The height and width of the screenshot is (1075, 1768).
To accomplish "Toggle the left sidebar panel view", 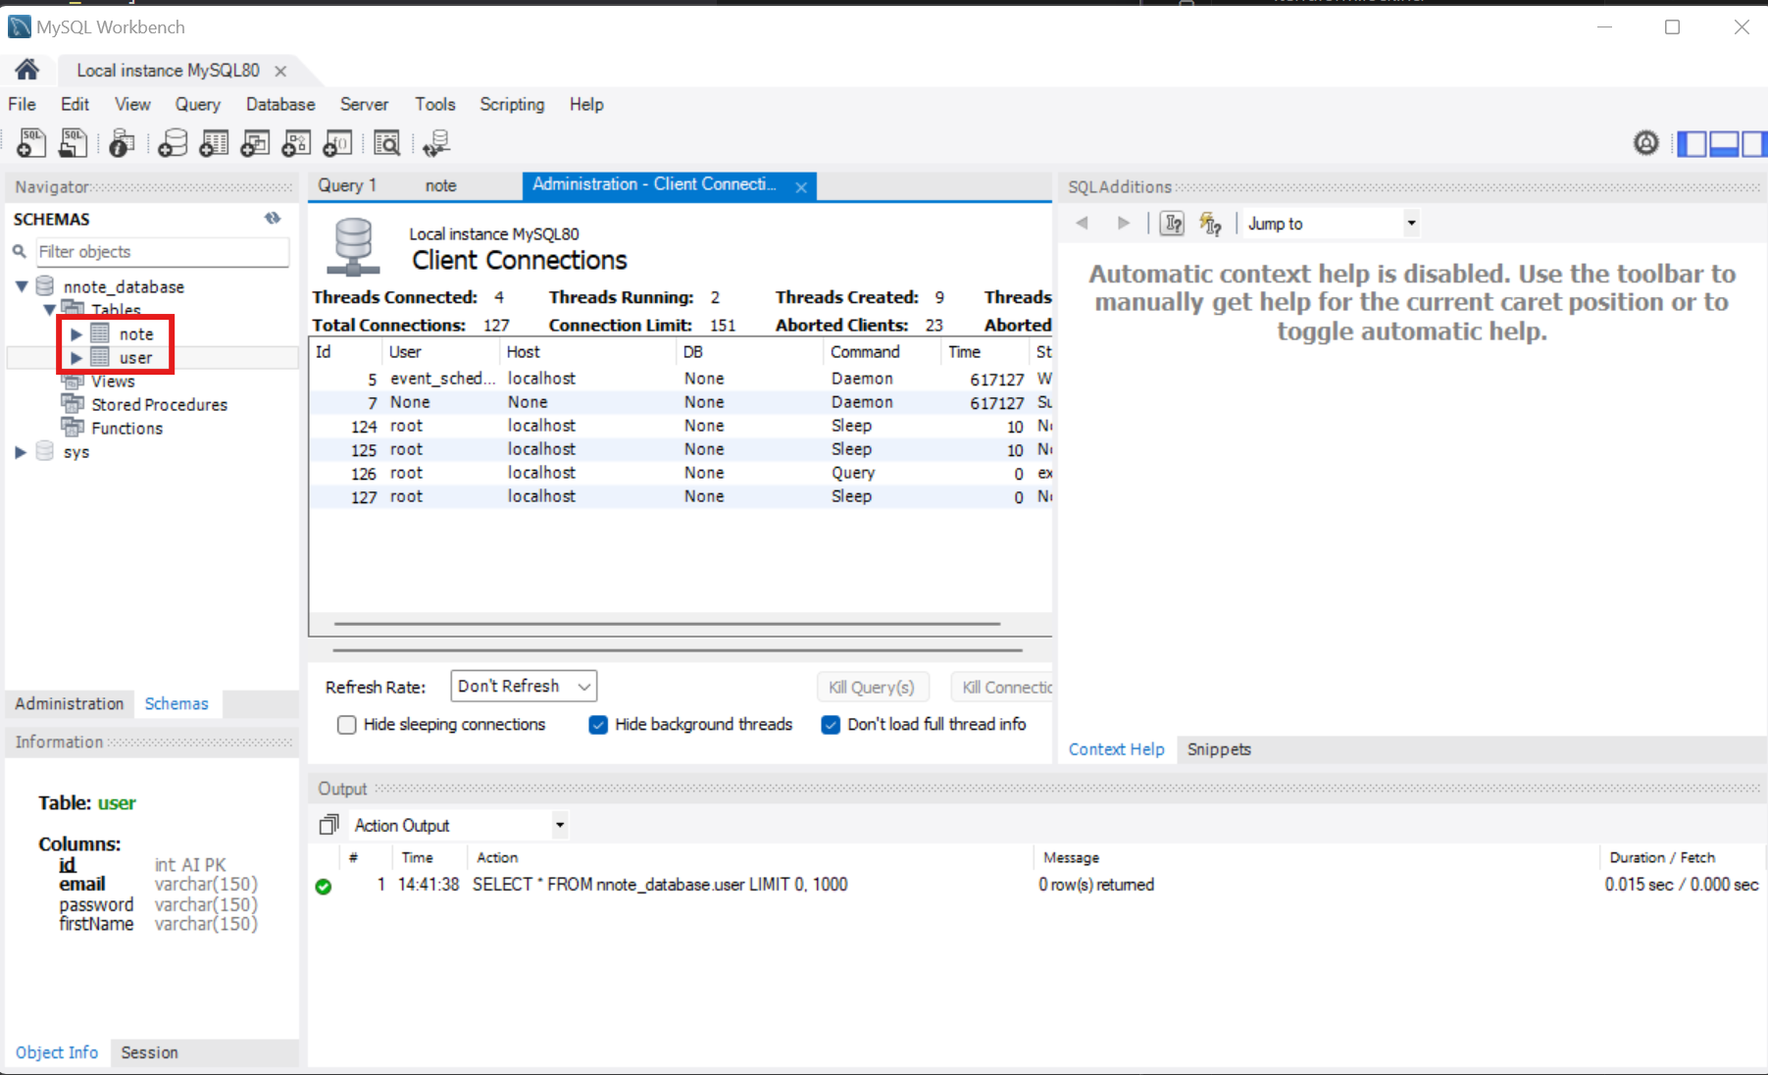I will pos(1692,144).
